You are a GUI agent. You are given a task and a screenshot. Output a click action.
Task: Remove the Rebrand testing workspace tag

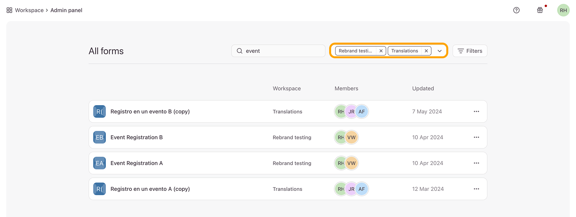(381, 51)
